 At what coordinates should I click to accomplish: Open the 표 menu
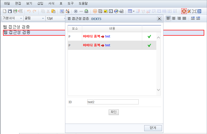coord(61,4)
